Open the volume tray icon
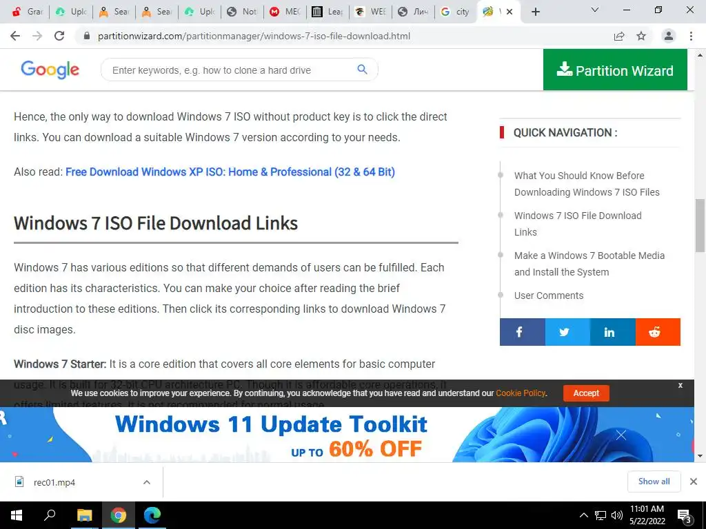The width and height of the screenshot is (706, 529). tap(617, 515)
